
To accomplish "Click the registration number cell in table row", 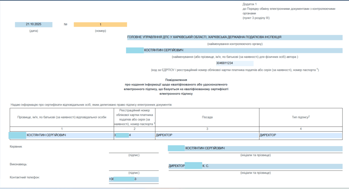I will tap(134, 135).
